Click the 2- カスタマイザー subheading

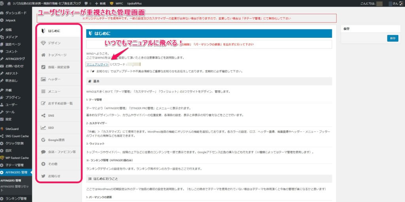pos(97,123)
